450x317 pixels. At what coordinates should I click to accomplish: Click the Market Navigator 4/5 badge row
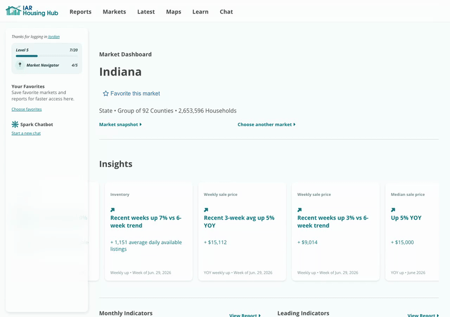point(47,65)
